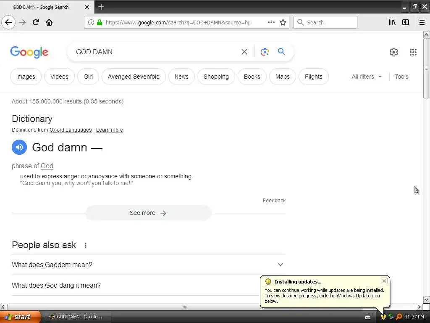Open Google quick settings gear

(x=394, y=52)
